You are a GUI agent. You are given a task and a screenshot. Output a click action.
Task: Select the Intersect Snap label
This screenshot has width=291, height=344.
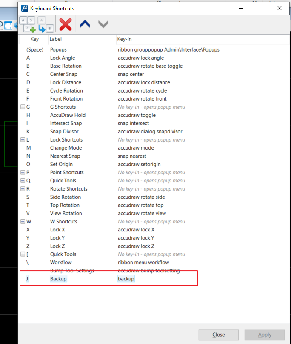coord(66,123)
